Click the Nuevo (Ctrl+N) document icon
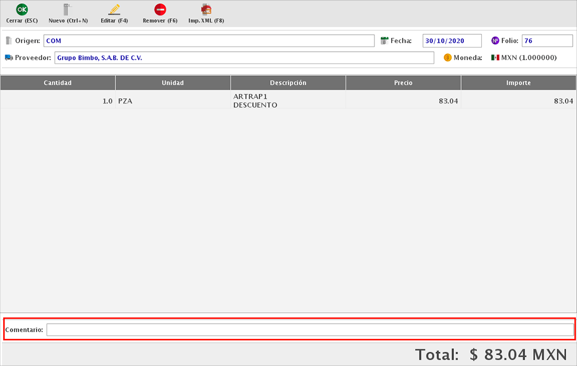577x366 pixels. [67, 10]
